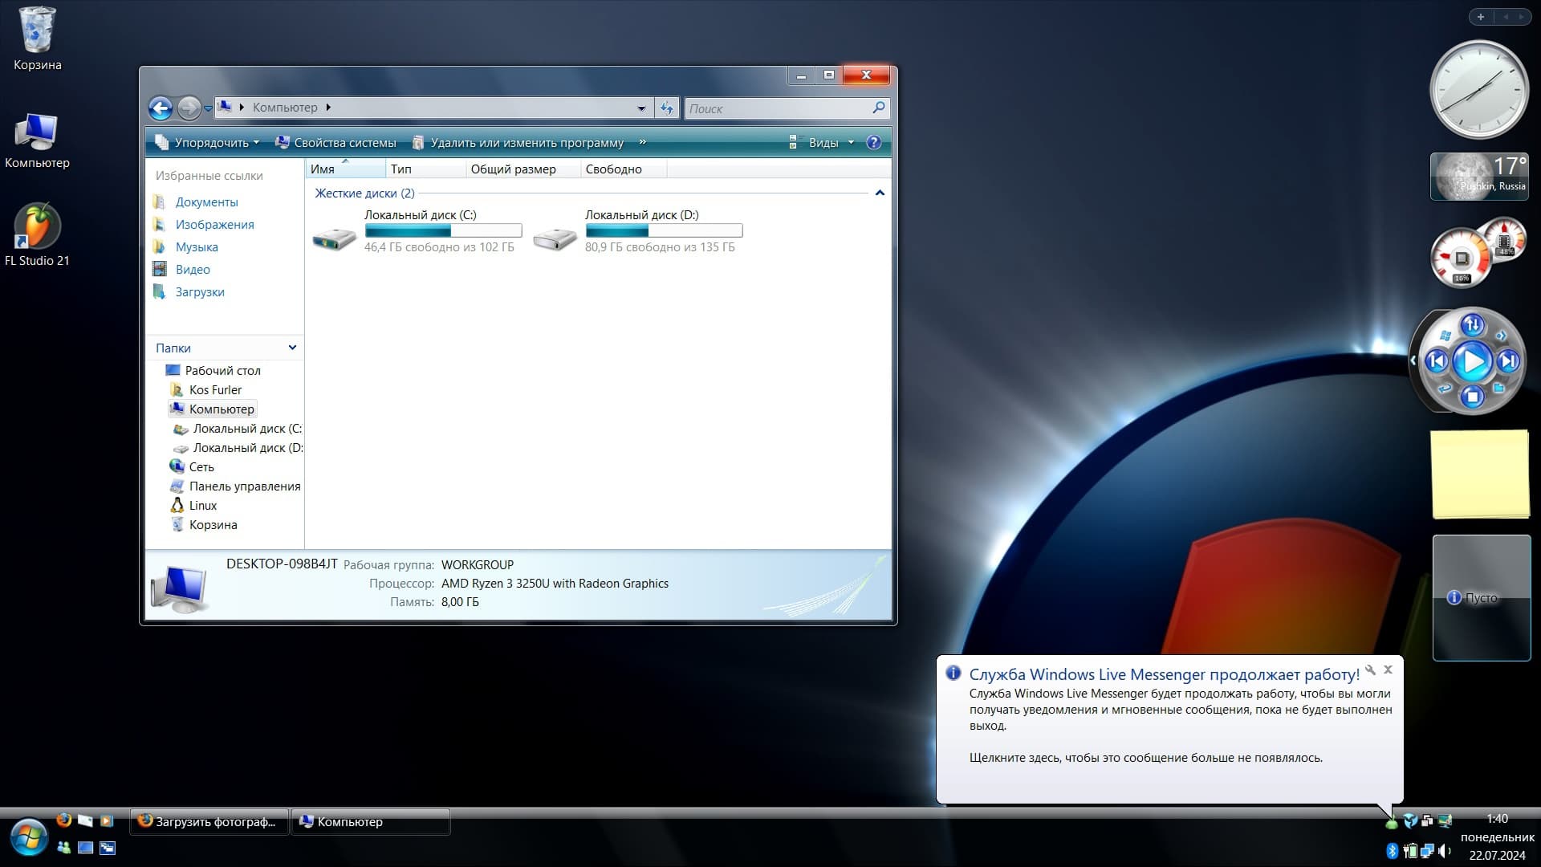Screen dimensions: 1541x867
Task: Open the mail envelope quick launch icon
Action: (85, 821)
